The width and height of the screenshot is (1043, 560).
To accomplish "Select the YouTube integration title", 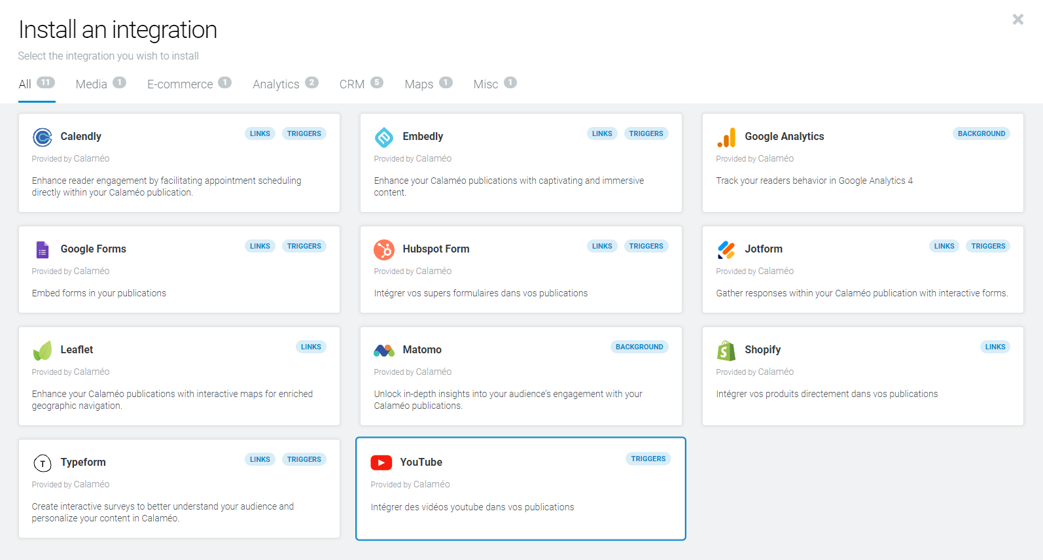I will click(x=421, y=462).
